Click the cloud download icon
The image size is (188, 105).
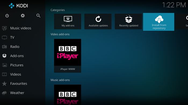pos(159,19)
